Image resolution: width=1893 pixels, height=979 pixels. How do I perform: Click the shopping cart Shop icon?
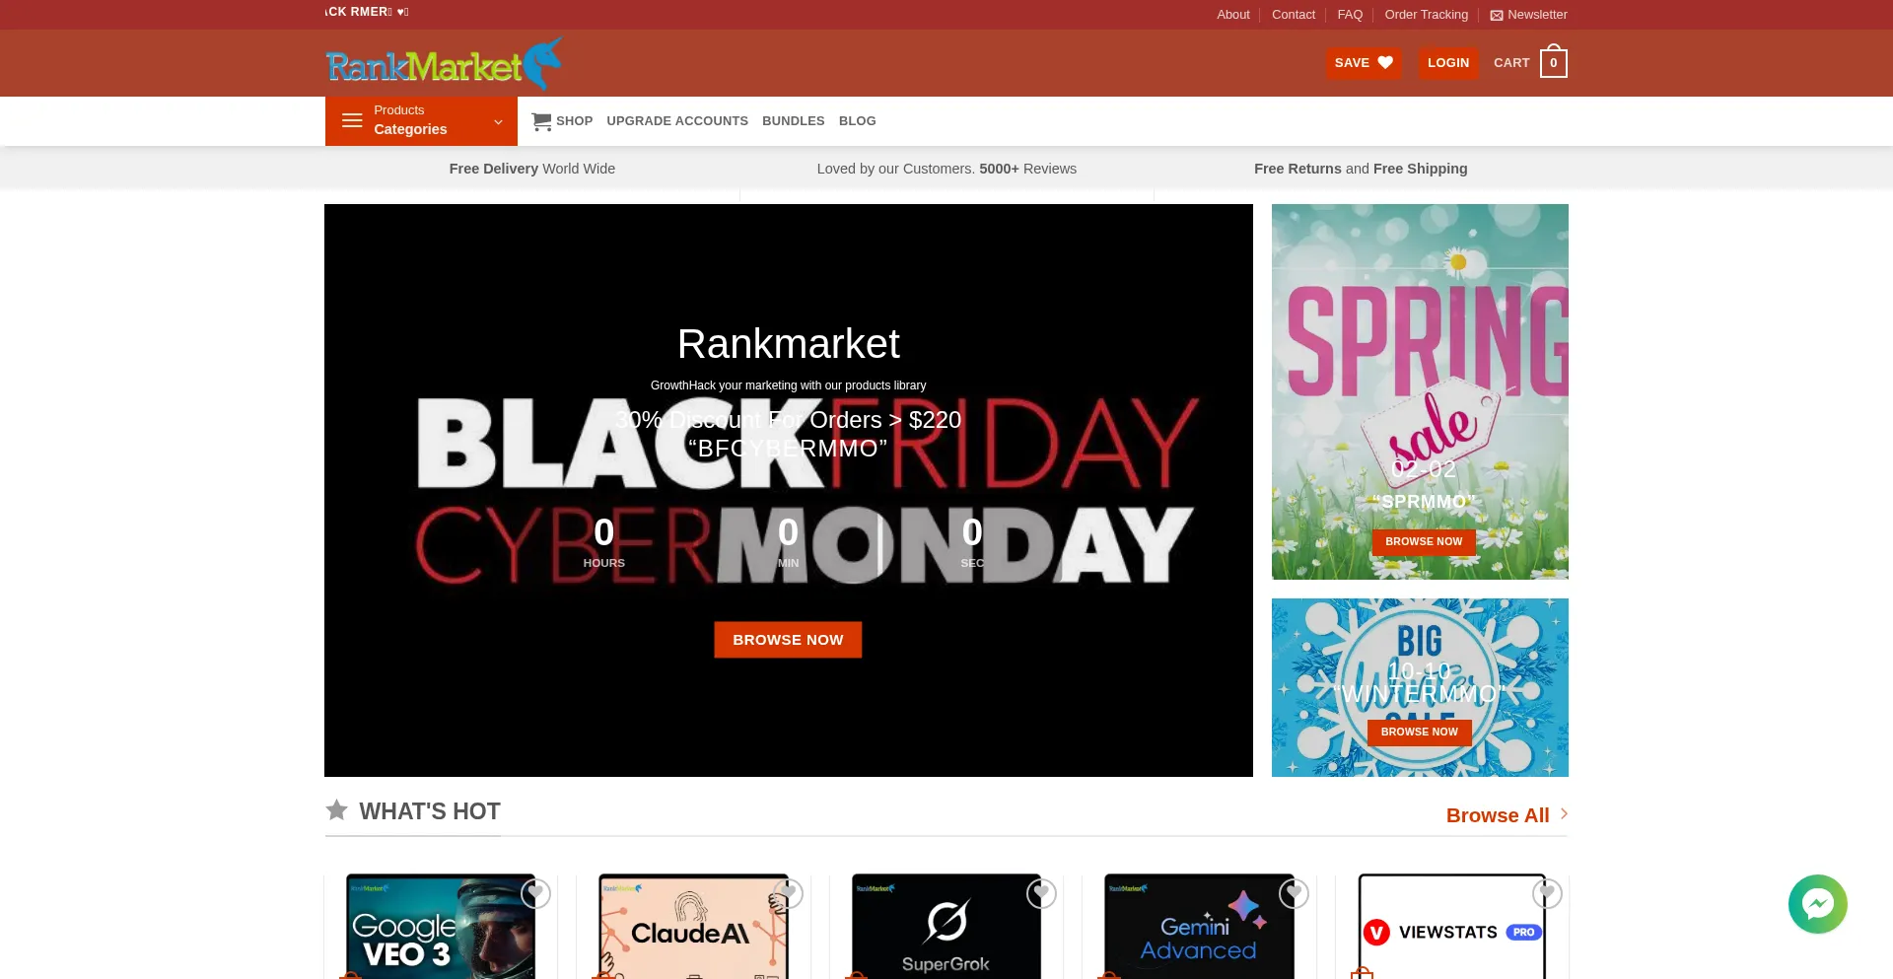(541, 121)
